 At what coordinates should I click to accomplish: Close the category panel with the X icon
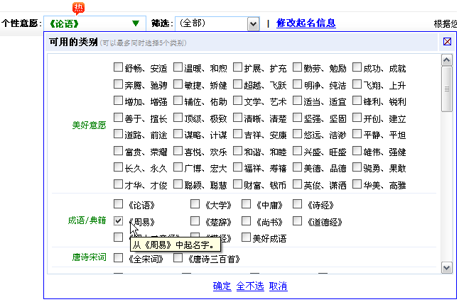[447, 41]
